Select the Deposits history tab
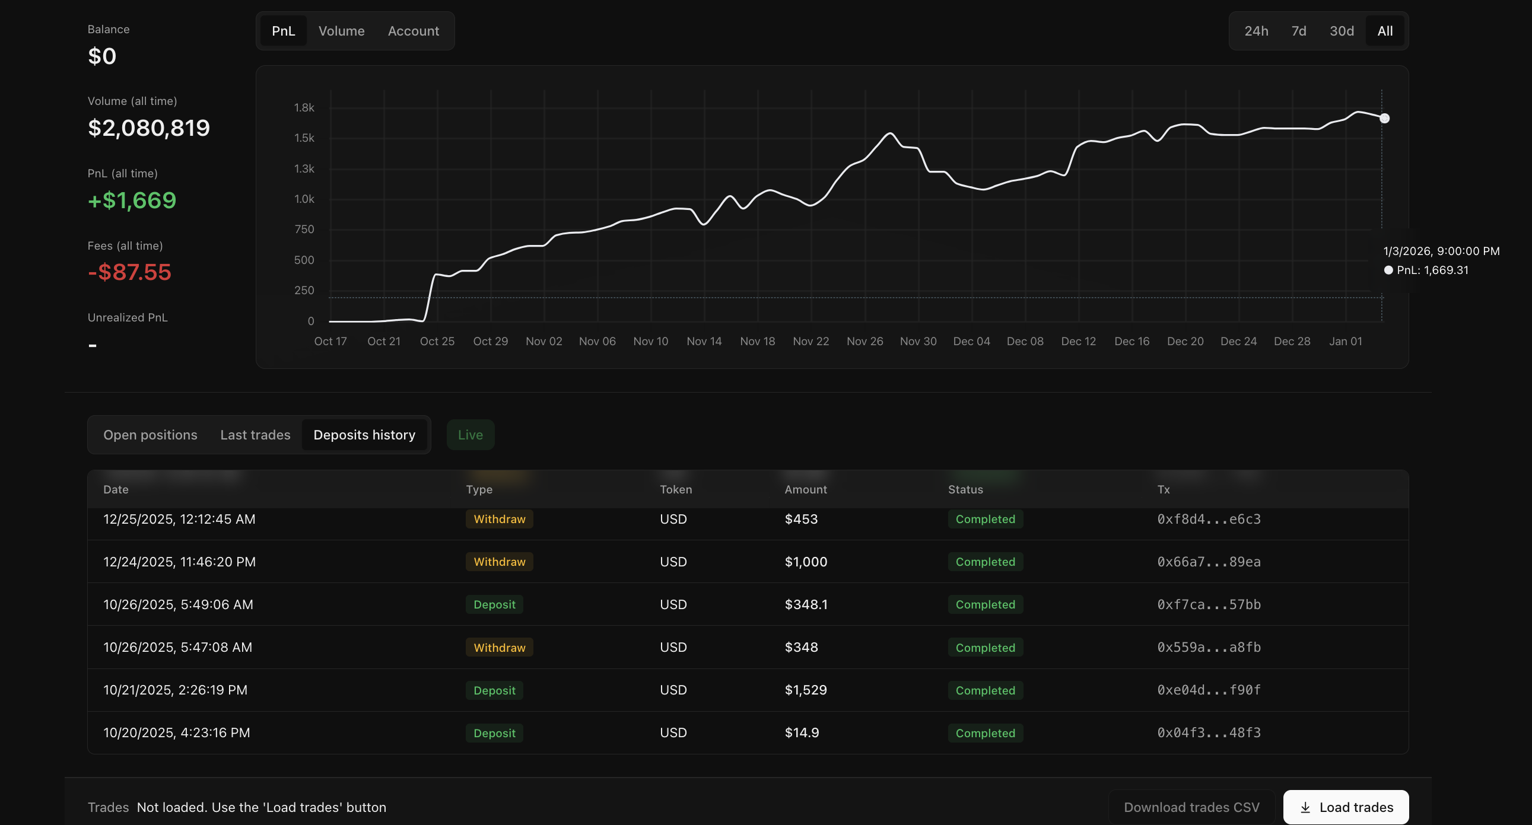 pos(364,435)
